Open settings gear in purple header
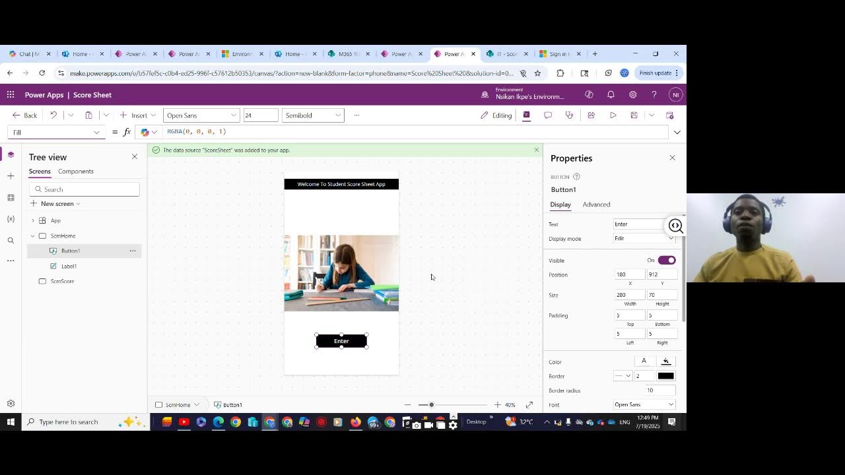 (632, 95)
